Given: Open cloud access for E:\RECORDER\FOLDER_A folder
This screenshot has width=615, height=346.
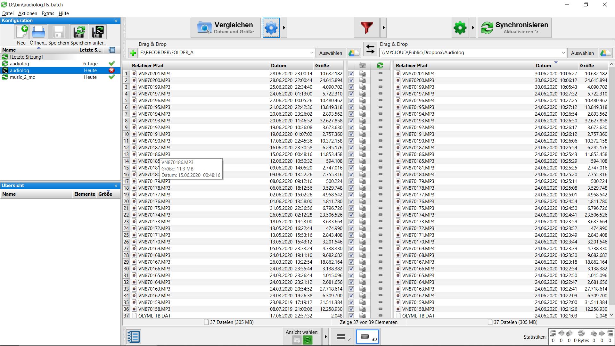Looking at the screenshot, I should tap(354, 53).
